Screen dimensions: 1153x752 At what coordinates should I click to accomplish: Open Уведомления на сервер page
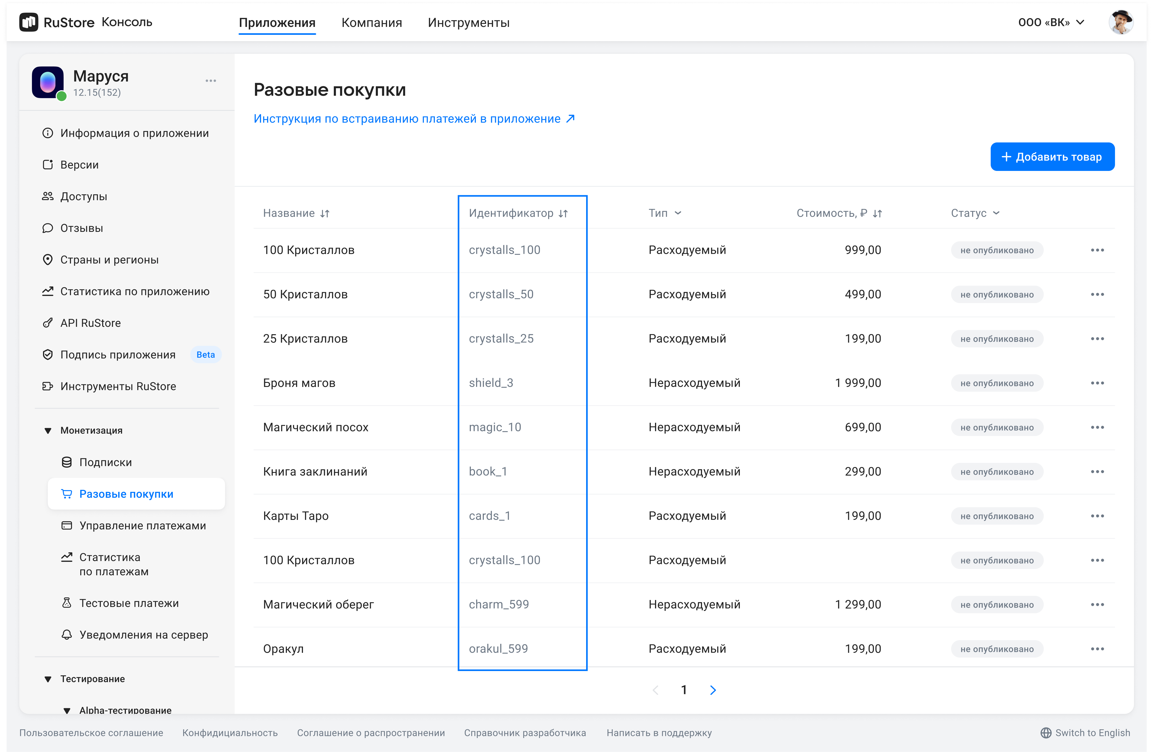(x=143, y=635)
